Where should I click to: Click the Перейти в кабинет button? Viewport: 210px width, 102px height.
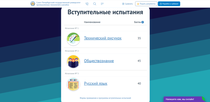(169, 4)
